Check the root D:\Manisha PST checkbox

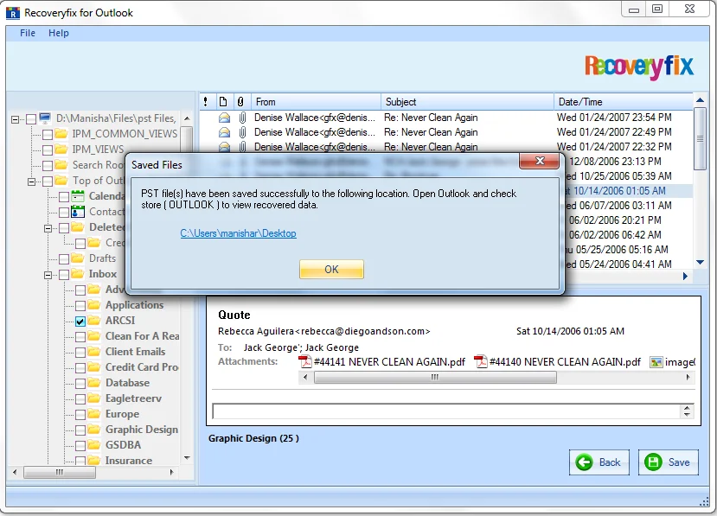31,119
